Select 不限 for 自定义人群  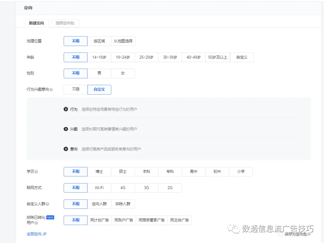[x=76, y=204]
